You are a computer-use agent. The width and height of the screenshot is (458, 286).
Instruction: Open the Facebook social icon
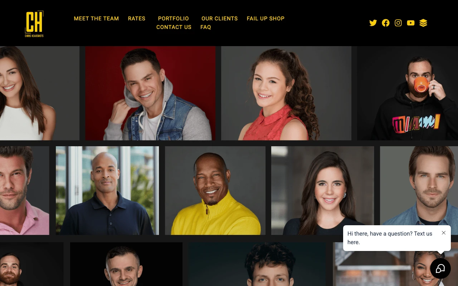(385, 23)
